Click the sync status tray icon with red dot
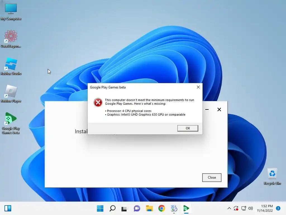This screenshot has width=286, height=215. (236, 208)
